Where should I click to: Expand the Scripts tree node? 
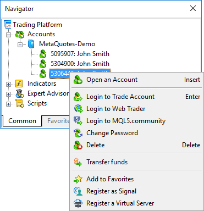coord(8,104)
